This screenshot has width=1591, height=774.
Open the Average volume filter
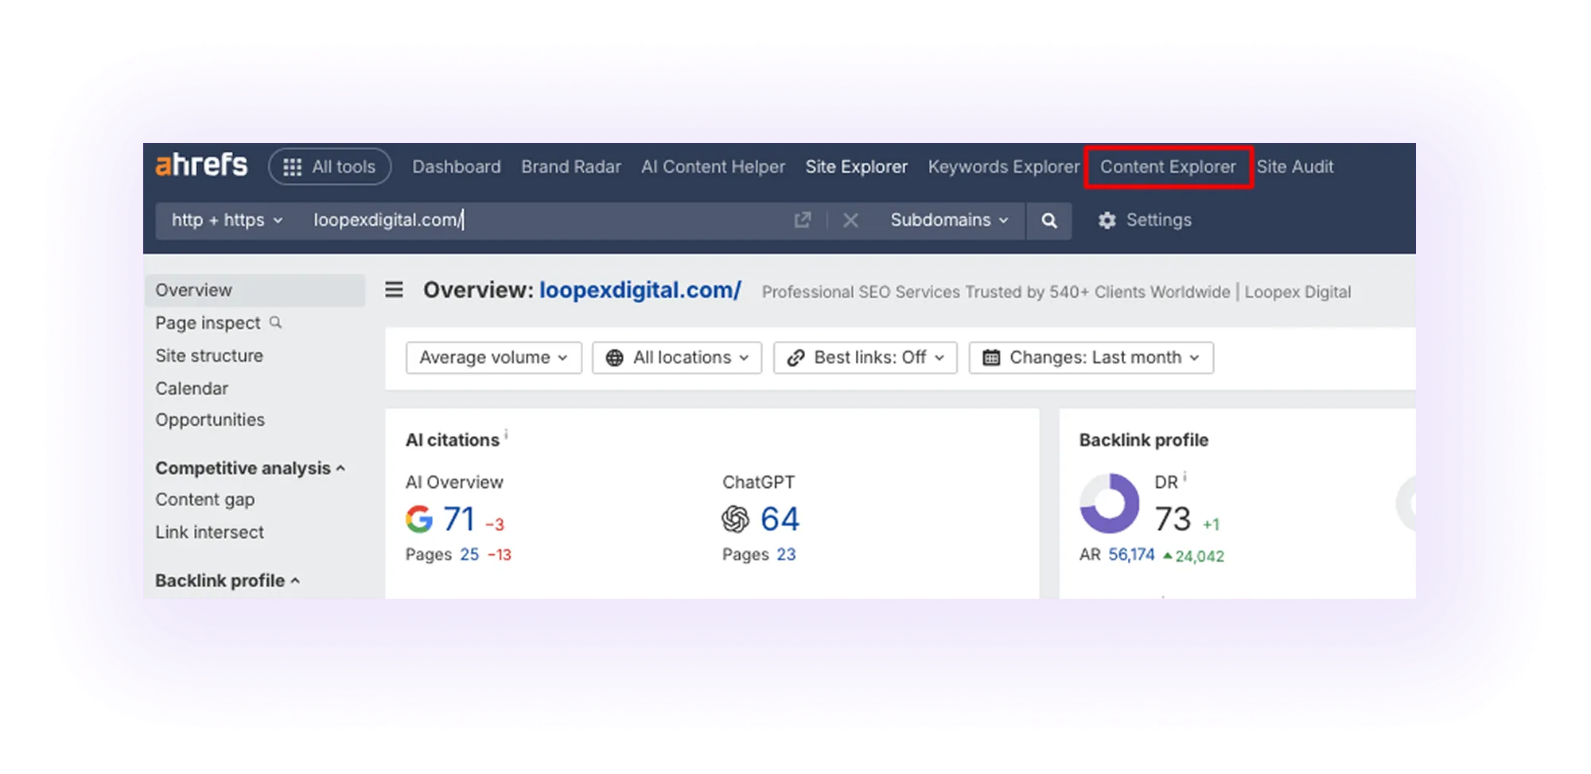coord(493,358)
